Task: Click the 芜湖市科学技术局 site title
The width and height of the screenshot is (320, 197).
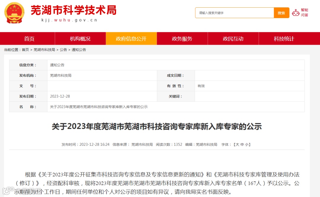Action: (73, 10)
